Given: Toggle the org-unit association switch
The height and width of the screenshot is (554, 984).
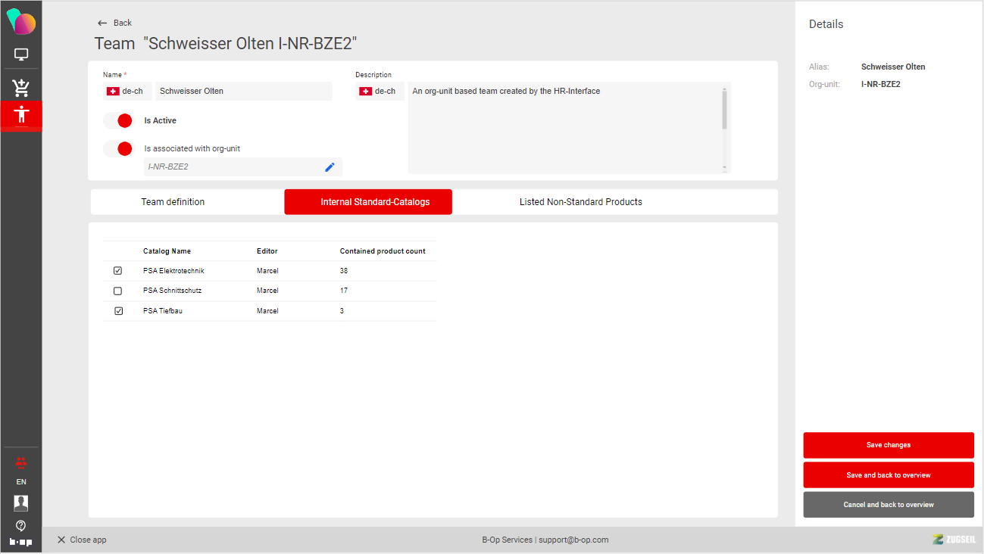Looking at the screenshot, I should [118, 149].
